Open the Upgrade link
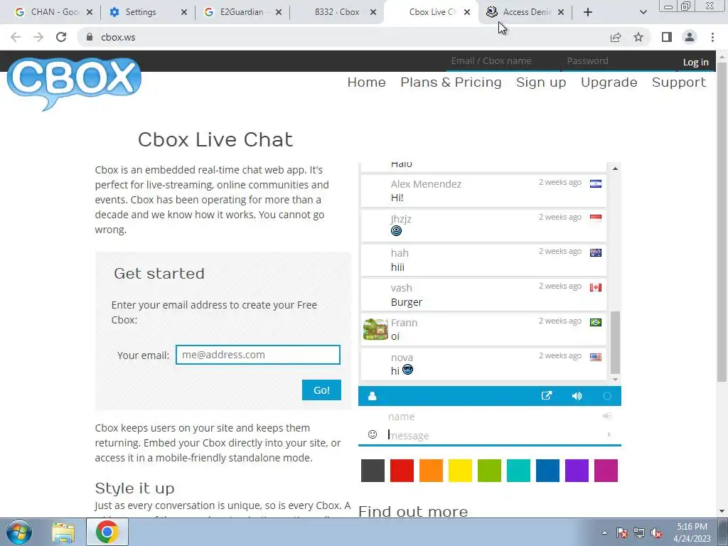The height and width of the screenshot is (546, 728). pyautogui.click(x=609, y=82)
